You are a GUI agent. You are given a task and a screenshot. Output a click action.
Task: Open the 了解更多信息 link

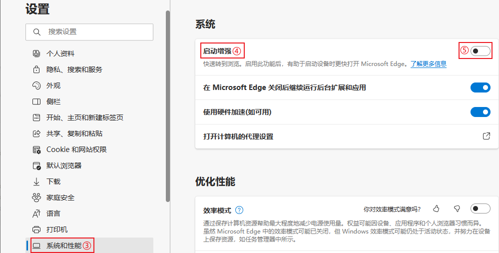click(428, 64)
